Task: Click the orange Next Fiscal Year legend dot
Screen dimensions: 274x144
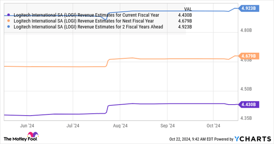Action: [x=8, y=21]
